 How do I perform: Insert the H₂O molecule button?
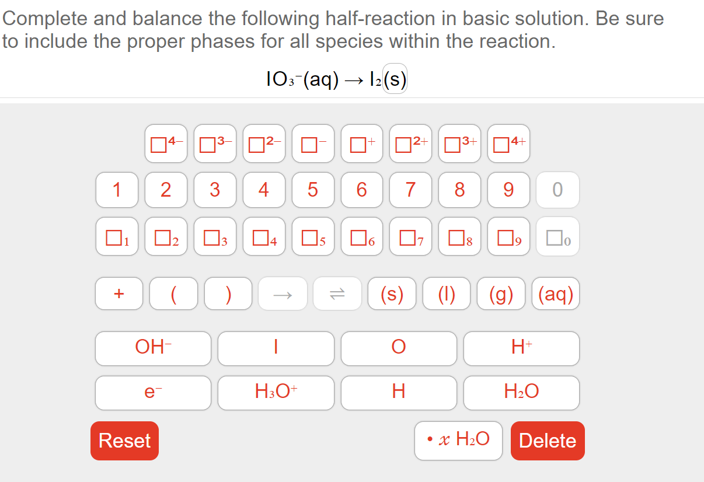[x=521, y=393]
